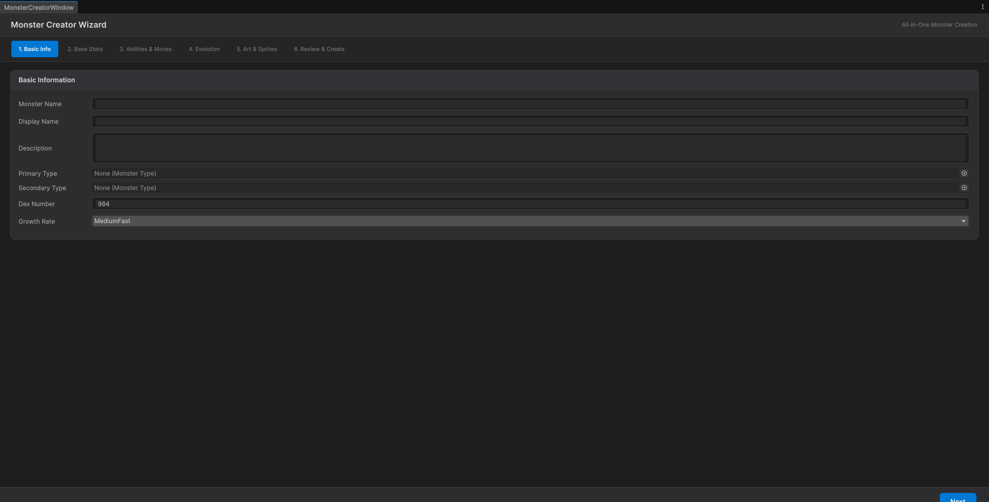Focus the Display Name input field

[530, 121]
